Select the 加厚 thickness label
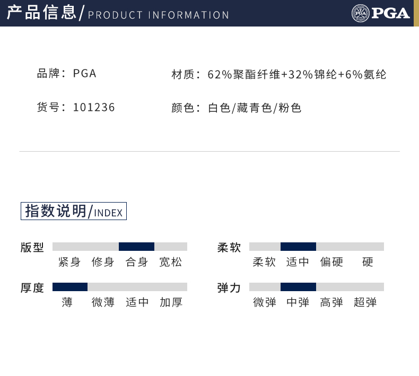419x376 pixels. click(171, 302)
